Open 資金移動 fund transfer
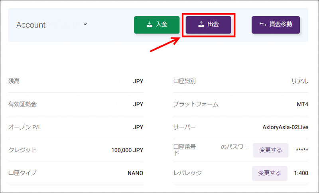 coord(276,24)
